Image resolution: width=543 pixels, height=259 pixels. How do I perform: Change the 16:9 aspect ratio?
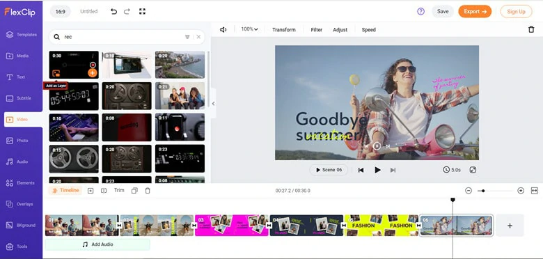point(61,11)
